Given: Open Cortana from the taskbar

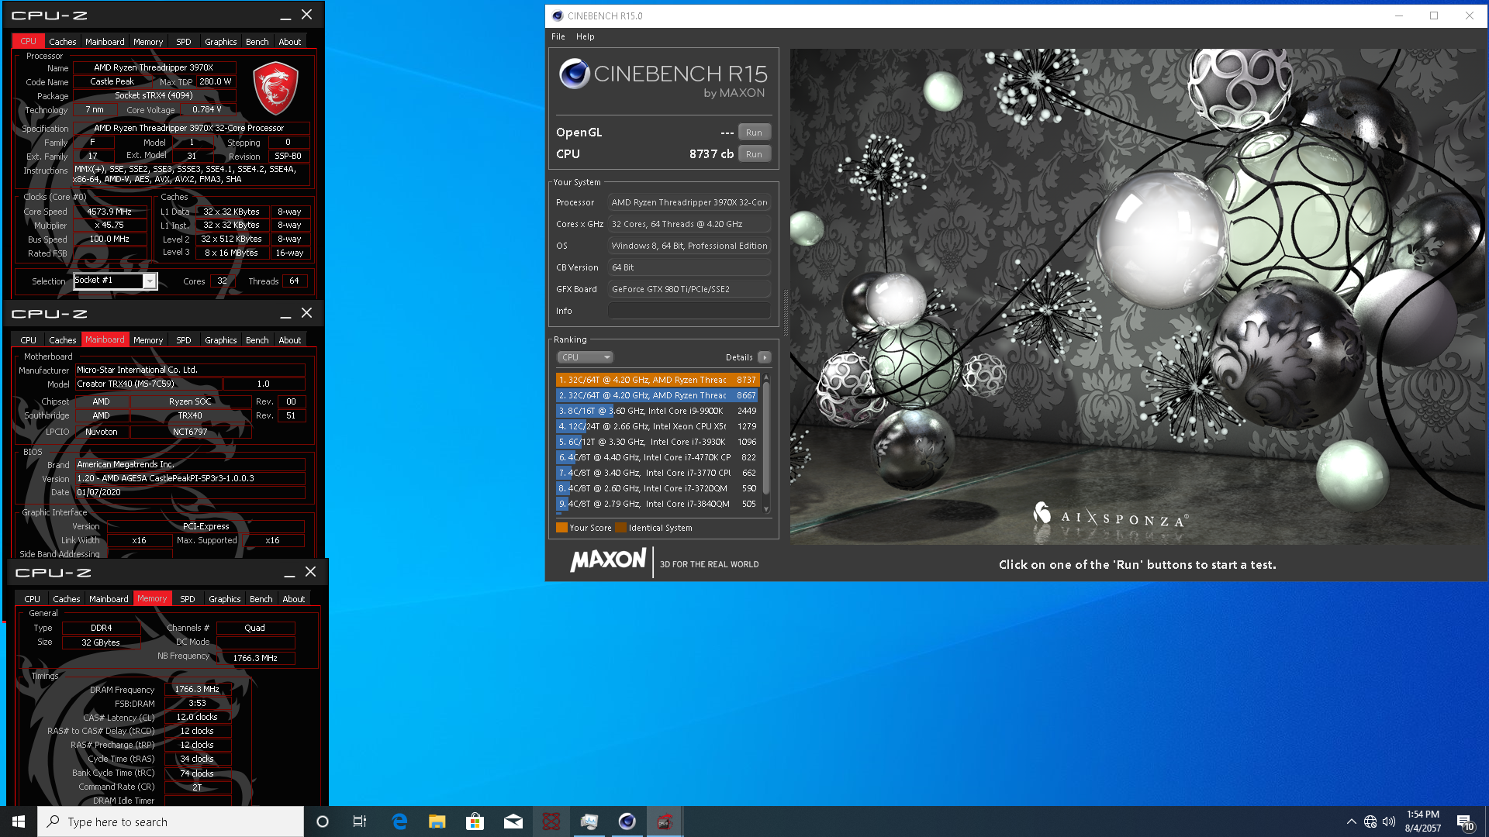Looking at the screenshot, I should [323, 821].
